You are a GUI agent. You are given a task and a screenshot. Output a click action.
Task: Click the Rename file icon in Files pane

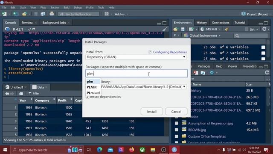pyautogui.click(x=203, y=73)
